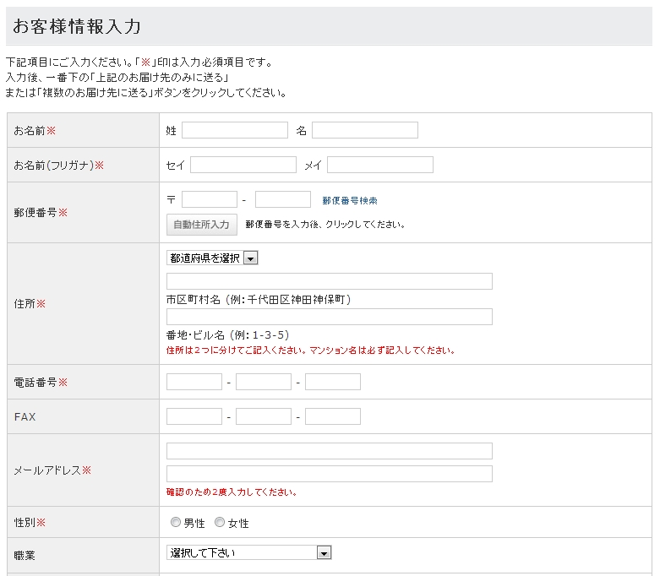Image resolution: width=660 pixels, height=576 pixels.
Task: Focus the メールアドレス confirmation field
Action: pos(329,474)
